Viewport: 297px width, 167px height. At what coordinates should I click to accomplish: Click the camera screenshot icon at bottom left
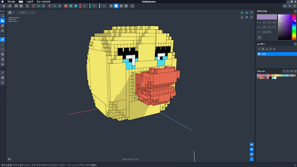(x=9, y=159)
